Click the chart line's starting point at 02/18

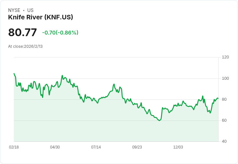click(14, 74)
